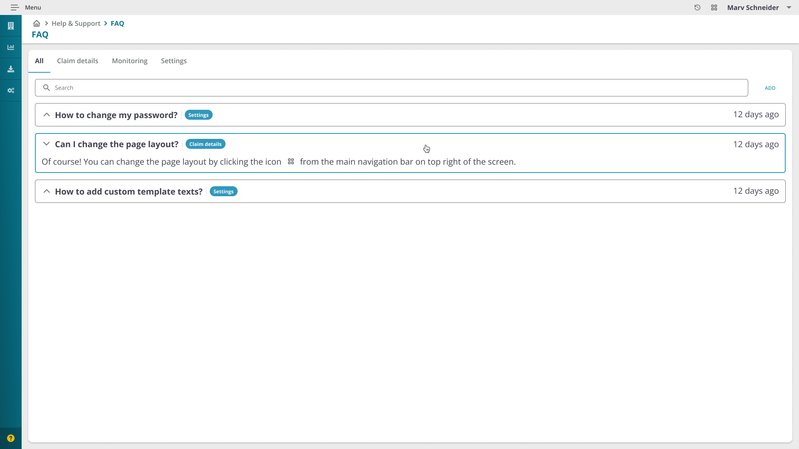Click the building icon in sidebar
Screen dimensions: 799x449
[x=11, y=26]
